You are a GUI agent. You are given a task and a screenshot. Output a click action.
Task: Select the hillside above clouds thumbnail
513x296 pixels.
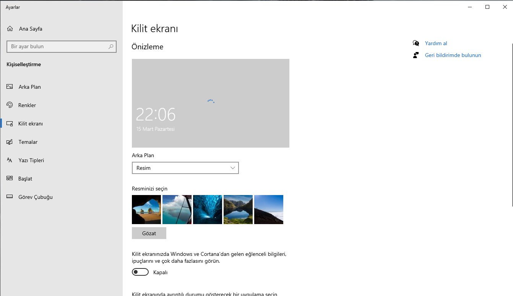[x=269, y=210]
